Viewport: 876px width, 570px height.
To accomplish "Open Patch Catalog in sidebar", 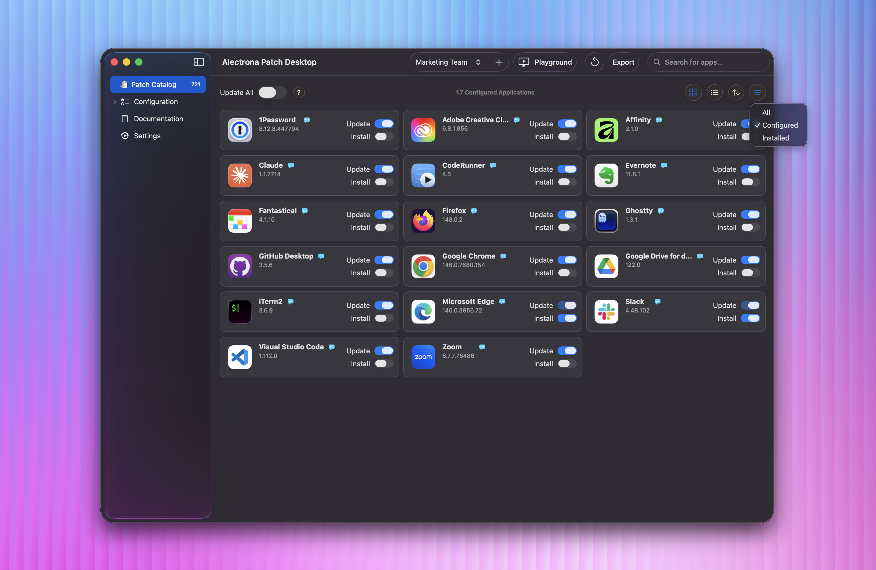I will pyautogui.click(x=157, y=84).
